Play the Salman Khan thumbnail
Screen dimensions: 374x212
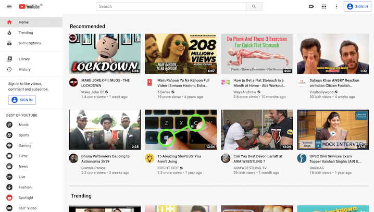point(333,54)
